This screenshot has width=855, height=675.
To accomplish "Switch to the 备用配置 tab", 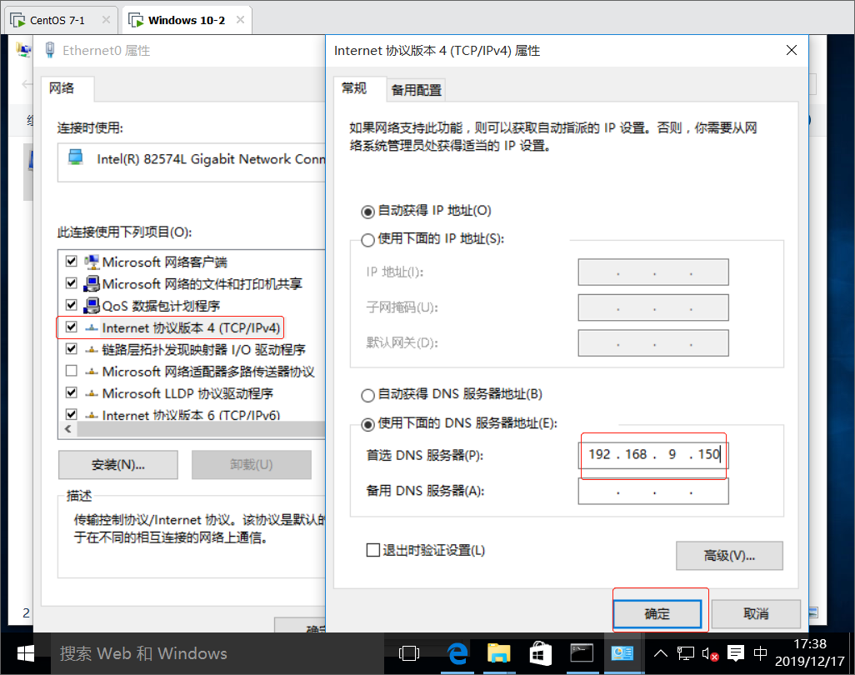I will (x=416, y=90).
